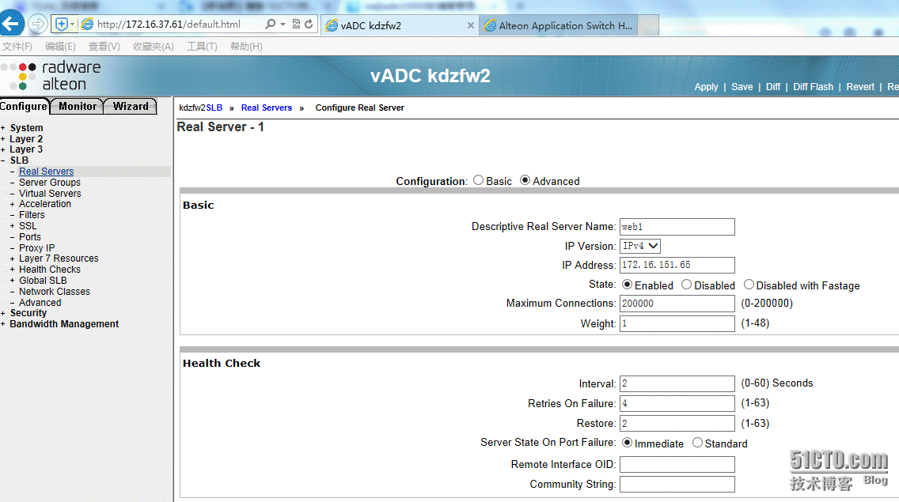Switch to Alteon Application Switch browser tab
This screenshot has height=502, width=899.
point(559,25)
